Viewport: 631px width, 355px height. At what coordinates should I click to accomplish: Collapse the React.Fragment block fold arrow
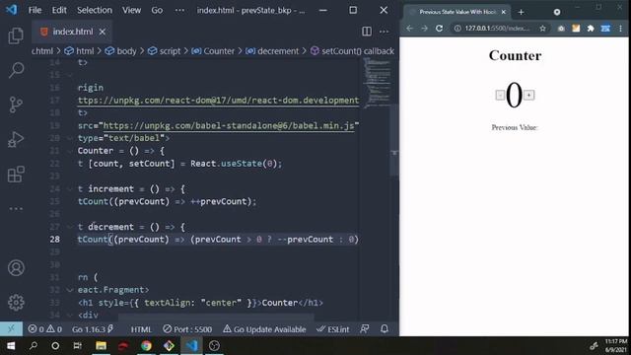point(70,290)
